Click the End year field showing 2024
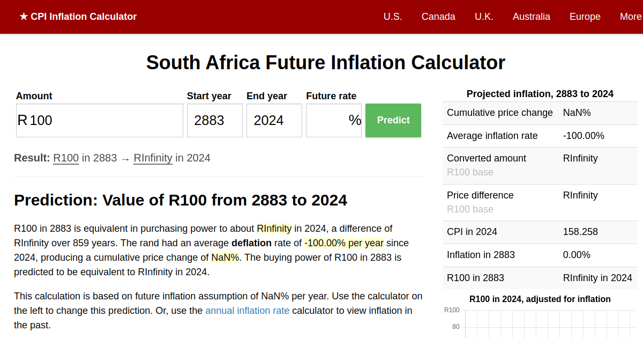Screen dimensions: 643x338 click(x=274, y=121)
